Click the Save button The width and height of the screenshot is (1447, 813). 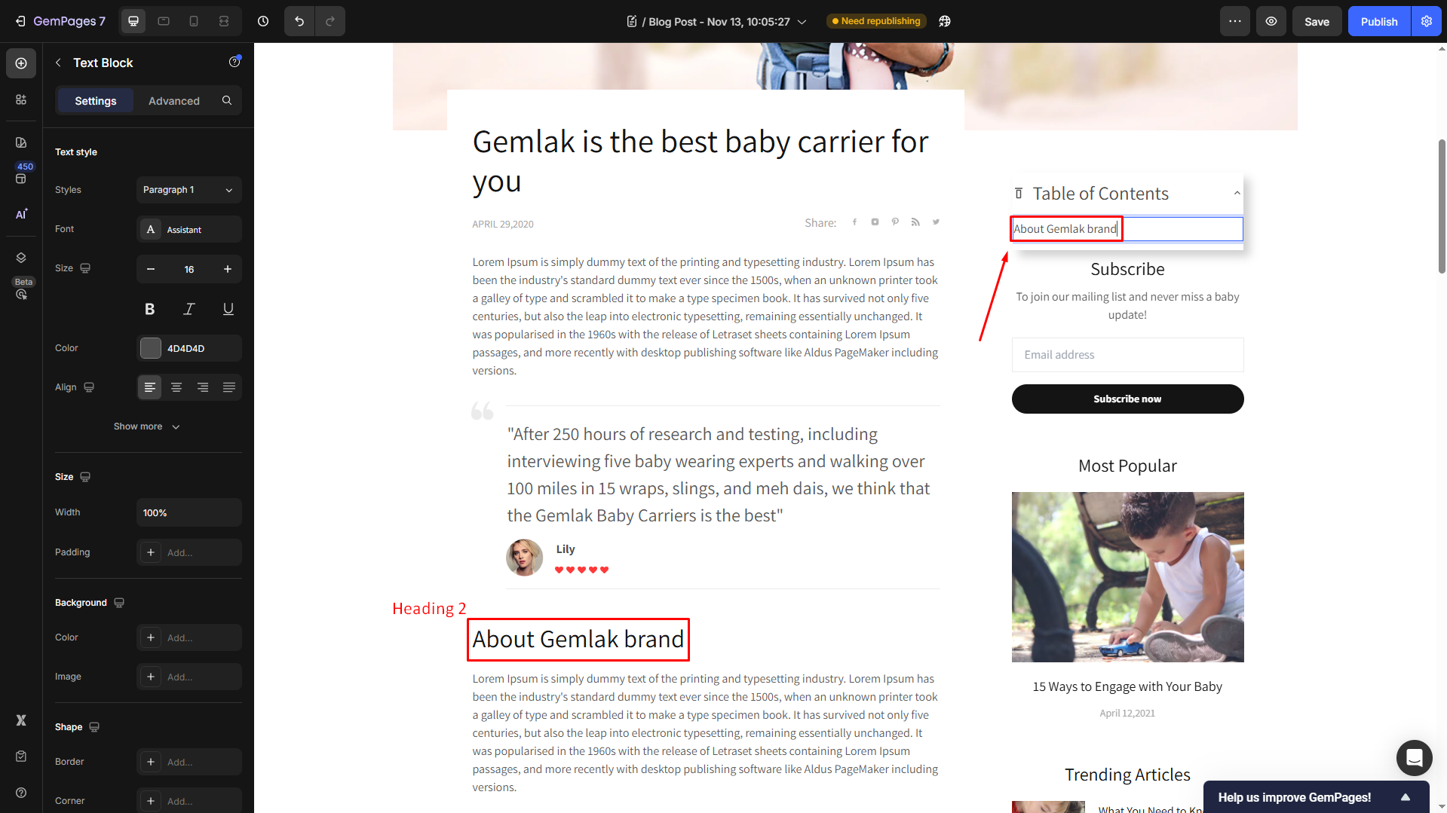coord(1317,21)
